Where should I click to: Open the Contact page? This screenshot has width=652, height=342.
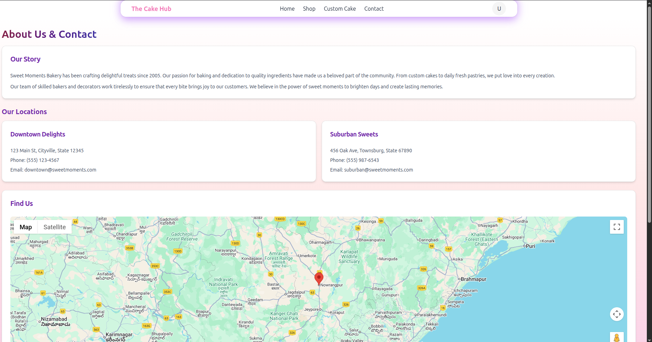pyautogui.click(x=374, y=9)
